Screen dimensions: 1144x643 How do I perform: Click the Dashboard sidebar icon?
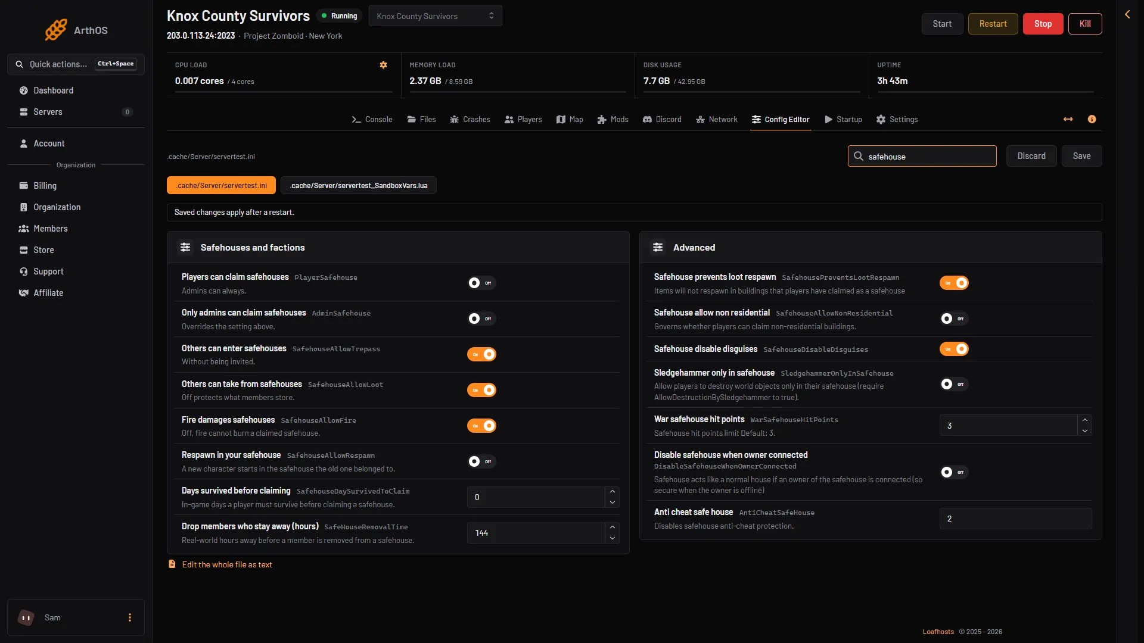click(24, 90)
